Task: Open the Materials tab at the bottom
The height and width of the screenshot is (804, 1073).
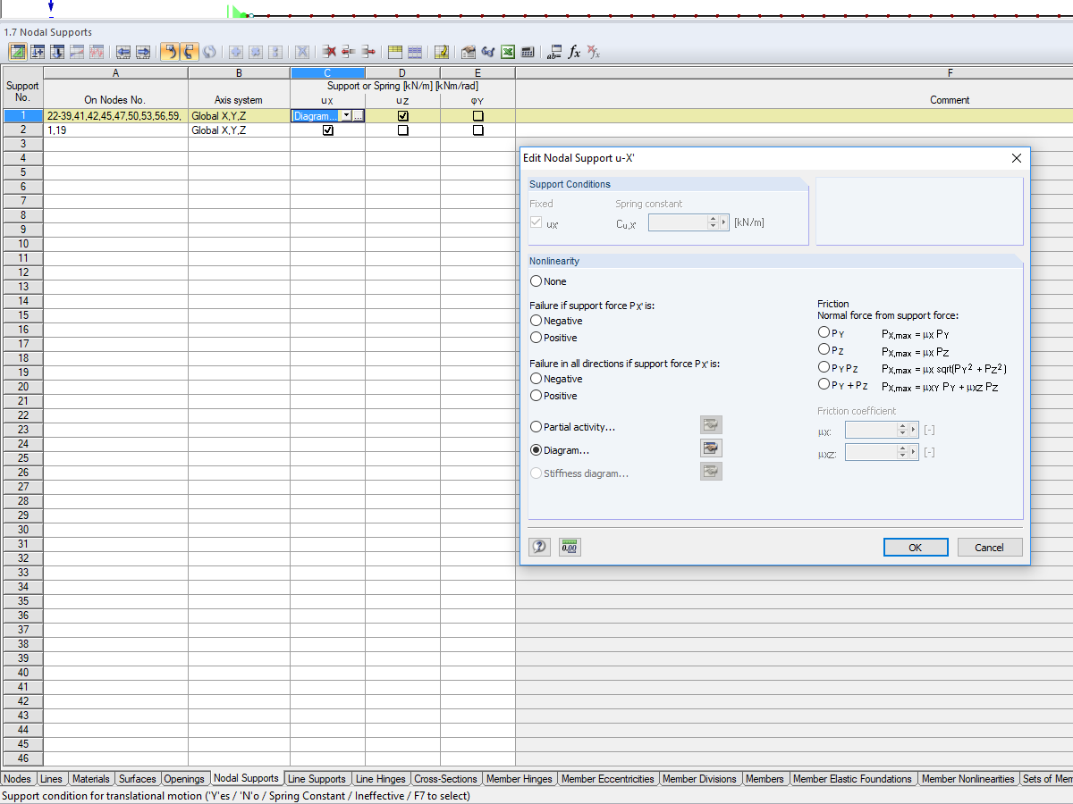Action: tap(90, 778)
